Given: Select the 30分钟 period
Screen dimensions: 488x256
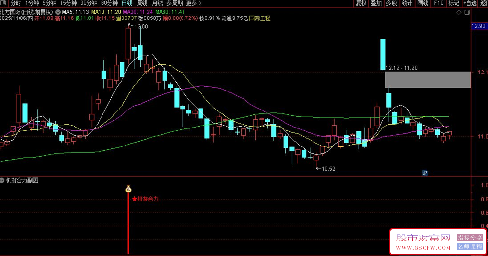Looking at the screenshot, I should coord(89,3).
